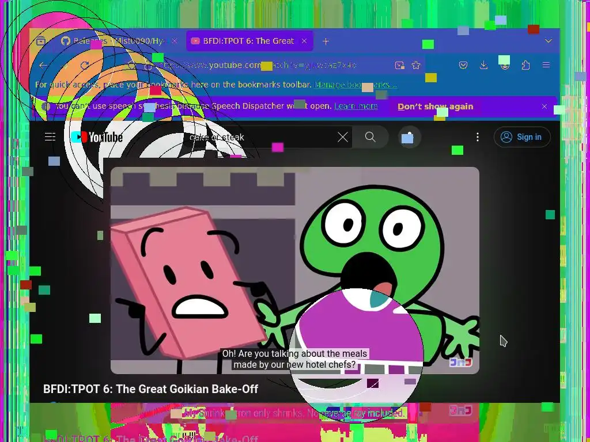Open the YouTube guide hamburger menu
590x442 pixels.
(50, 137)
